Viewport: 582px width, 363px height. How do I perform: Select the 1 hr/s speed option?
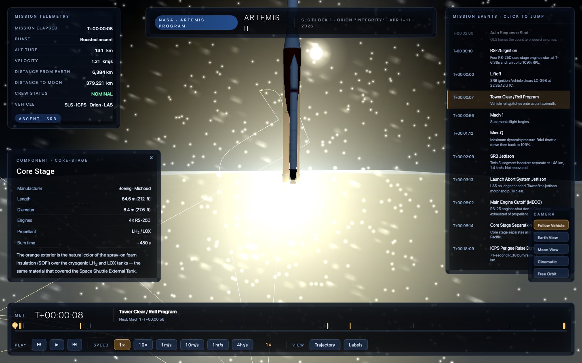tap(218, 345)
